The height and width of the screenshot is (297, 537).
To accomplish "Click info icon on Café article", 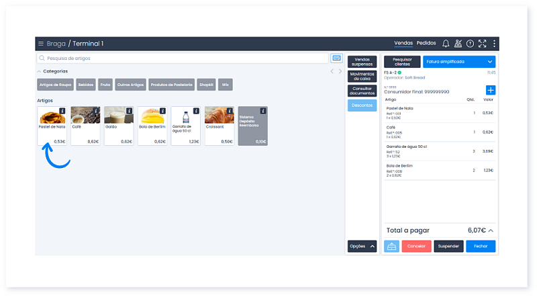I will click(x=95, y=111).
